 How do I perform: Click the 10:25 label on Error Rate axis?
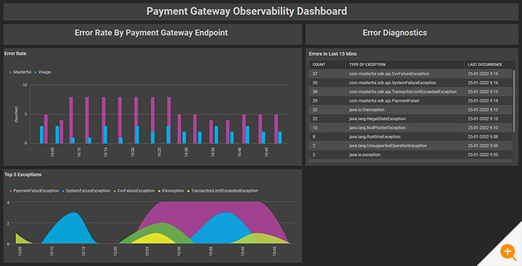coord(159,152)
